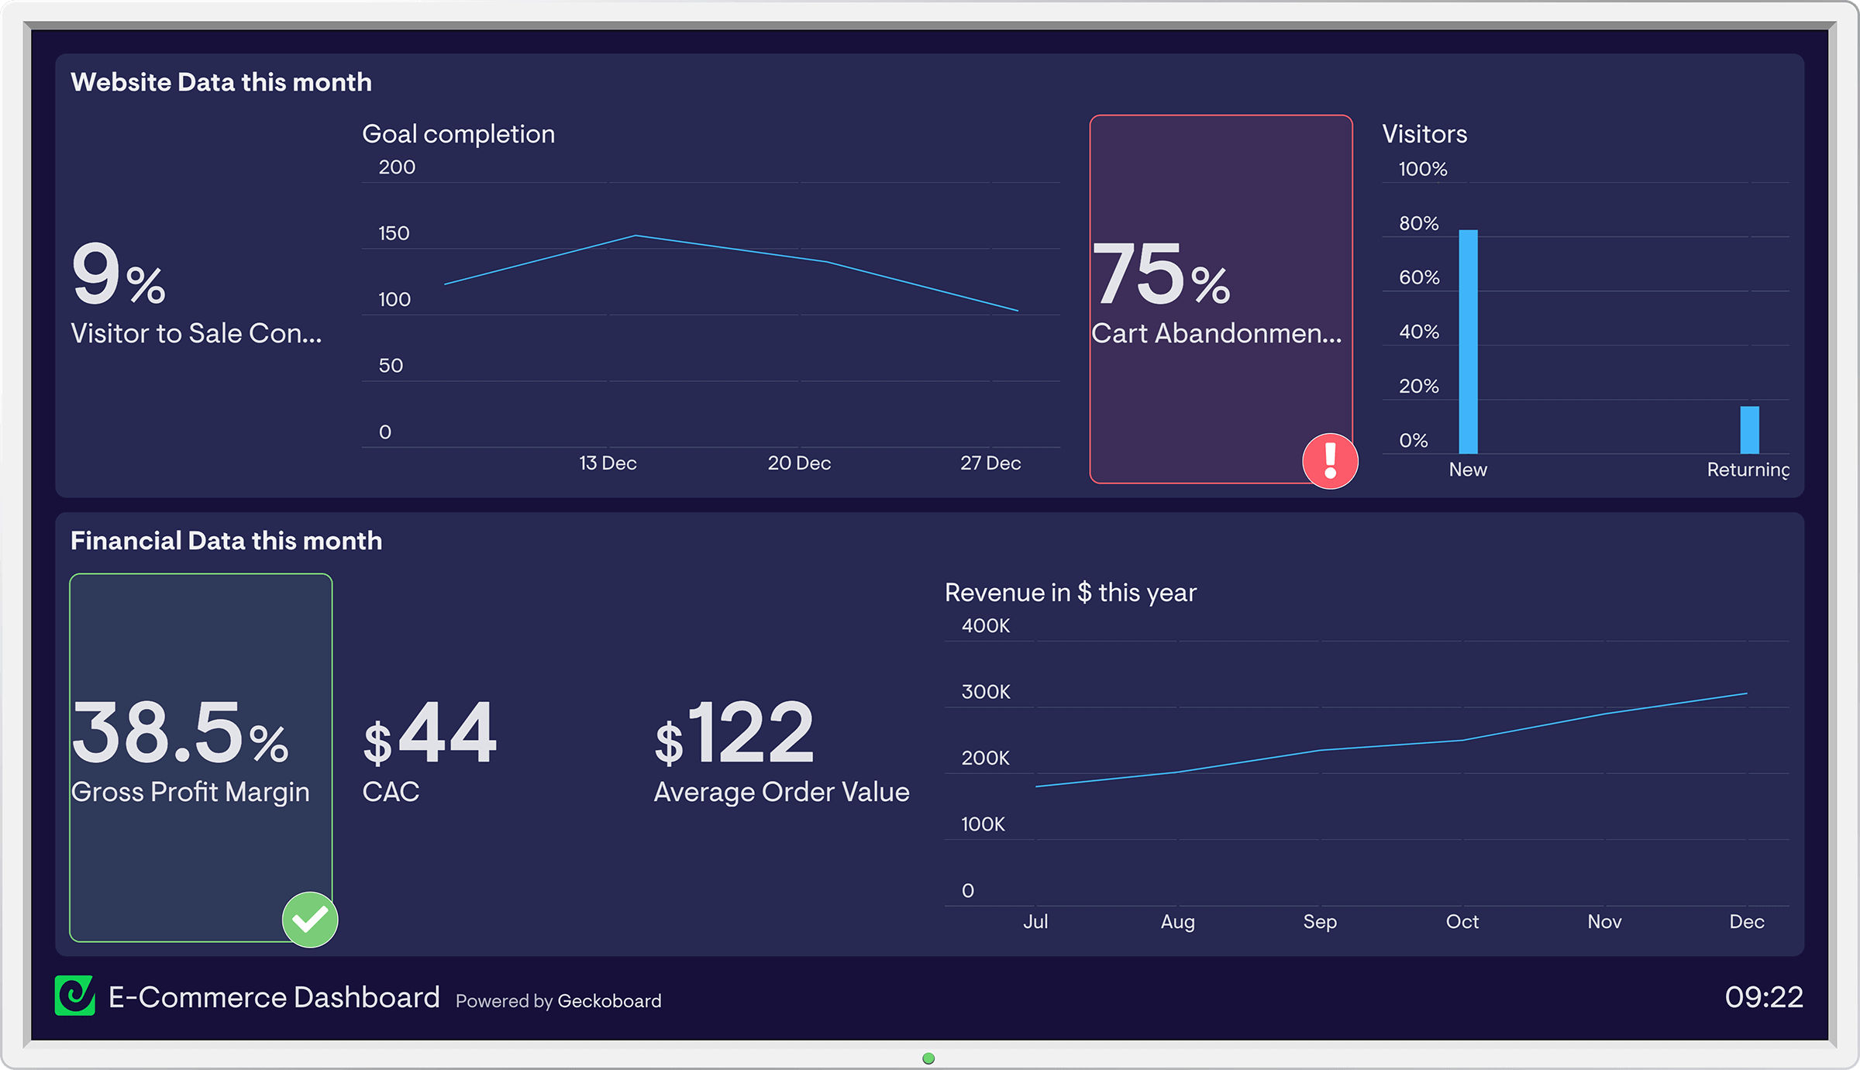The height and width of the screenshot is (1070, 1860).
Task: Click the New label under visitors chart
Action: 1468,470
